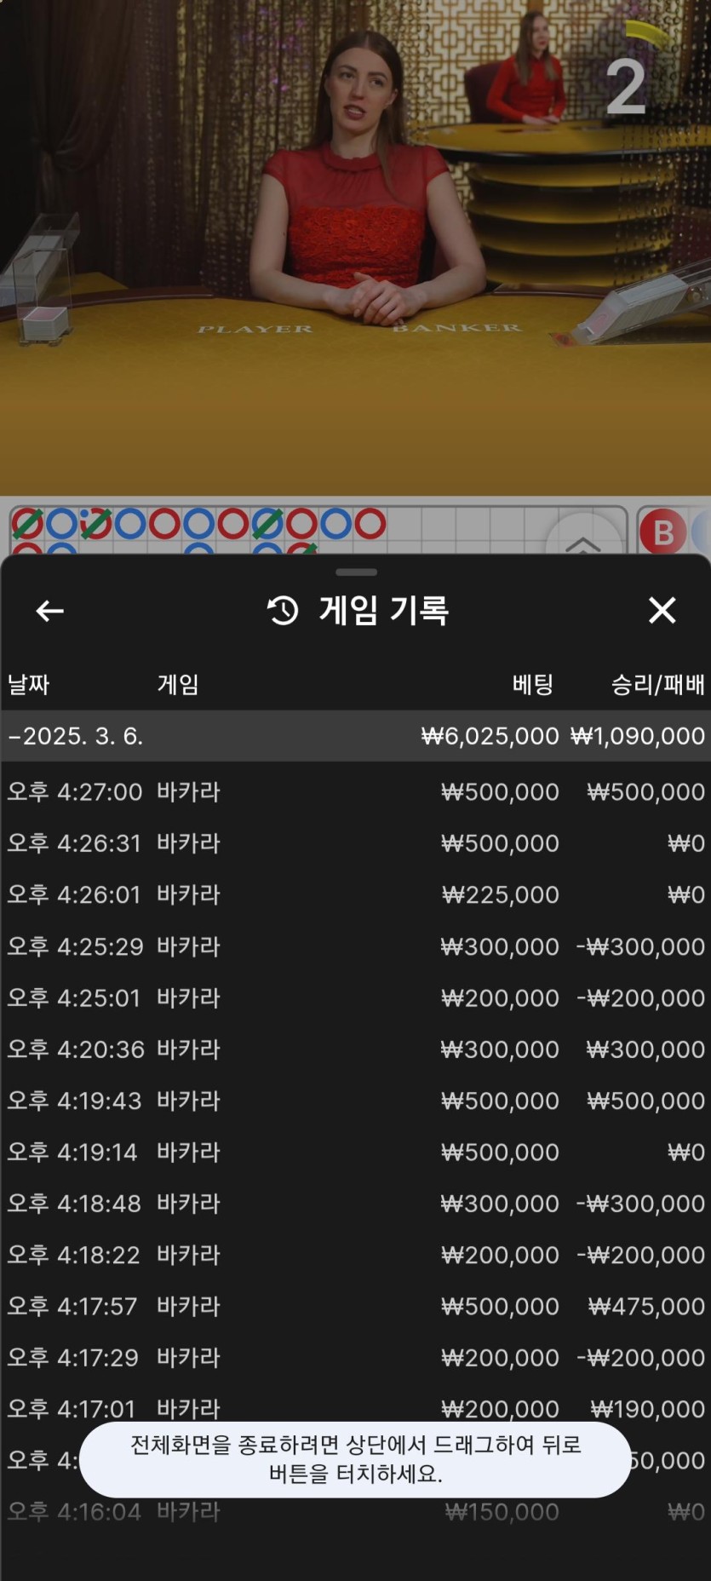Select the 오후 4:26:01 ₩225,000 bet row
711x1581 pixels.
tap(355, 894)
